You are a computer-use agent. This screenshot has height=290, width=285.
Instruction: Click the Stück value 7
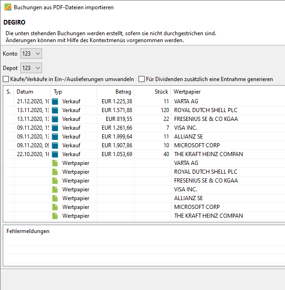[x=168, y=128]
